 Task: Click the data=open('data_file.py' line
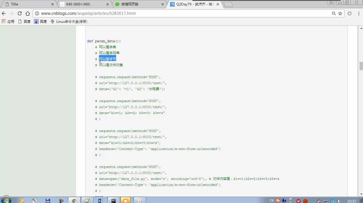pos(187,179)
